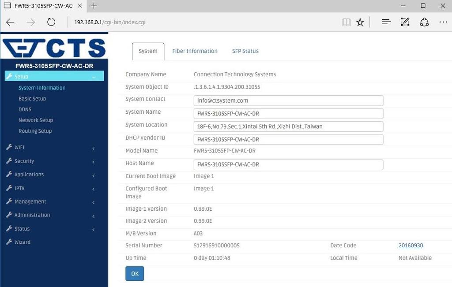
Task: Click the Up Time value
Action: click(x=212, y=258)
